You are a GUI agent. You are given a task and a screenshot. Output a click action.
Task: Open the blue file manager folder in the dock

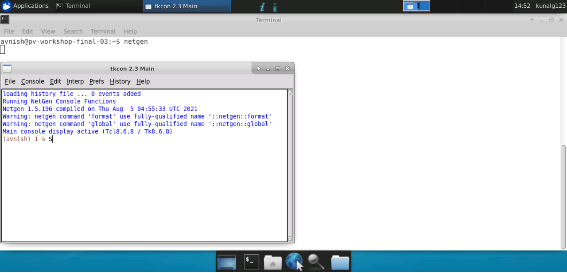click(340, 261)
